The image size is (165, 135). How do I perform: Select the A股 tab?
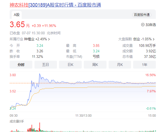click(17, 15)
